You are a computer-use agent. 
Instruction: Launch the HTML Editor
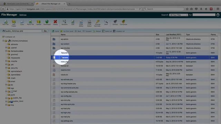[x=89, y=23]
